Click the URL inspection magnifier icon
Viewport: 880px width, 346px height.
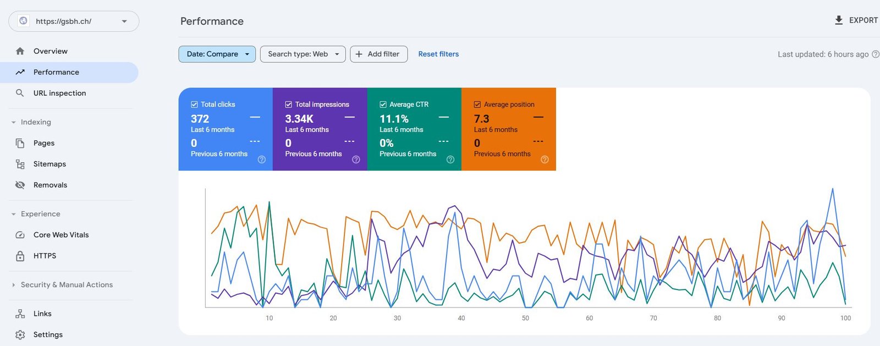20,93
